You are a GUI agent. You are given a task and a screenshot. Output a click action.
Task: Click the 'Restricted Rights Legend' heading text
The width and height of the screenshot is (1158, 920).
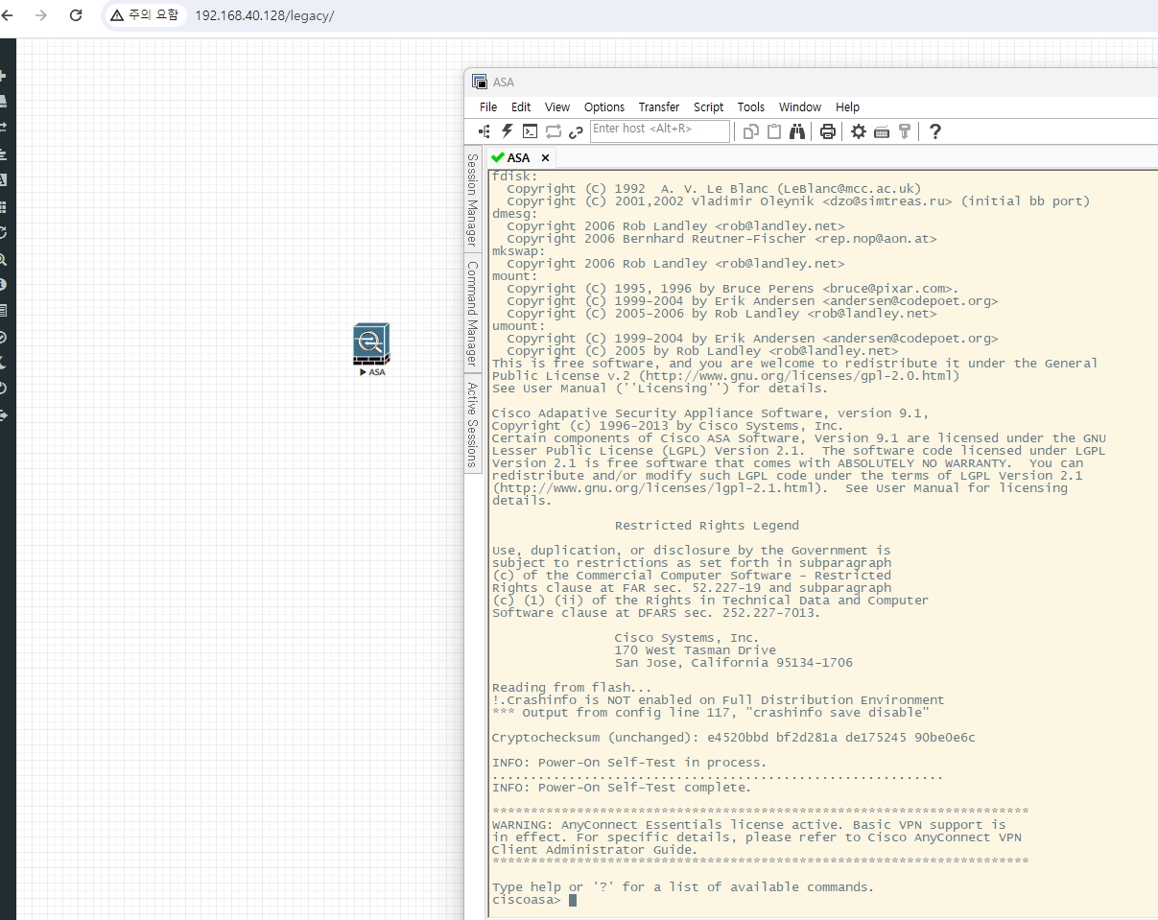tap(707, 526)
